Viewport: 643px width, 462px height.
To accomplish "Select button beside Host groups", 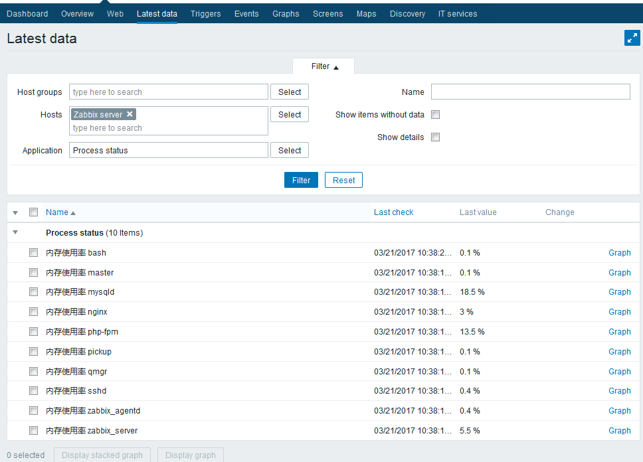I will coord(290,92).
